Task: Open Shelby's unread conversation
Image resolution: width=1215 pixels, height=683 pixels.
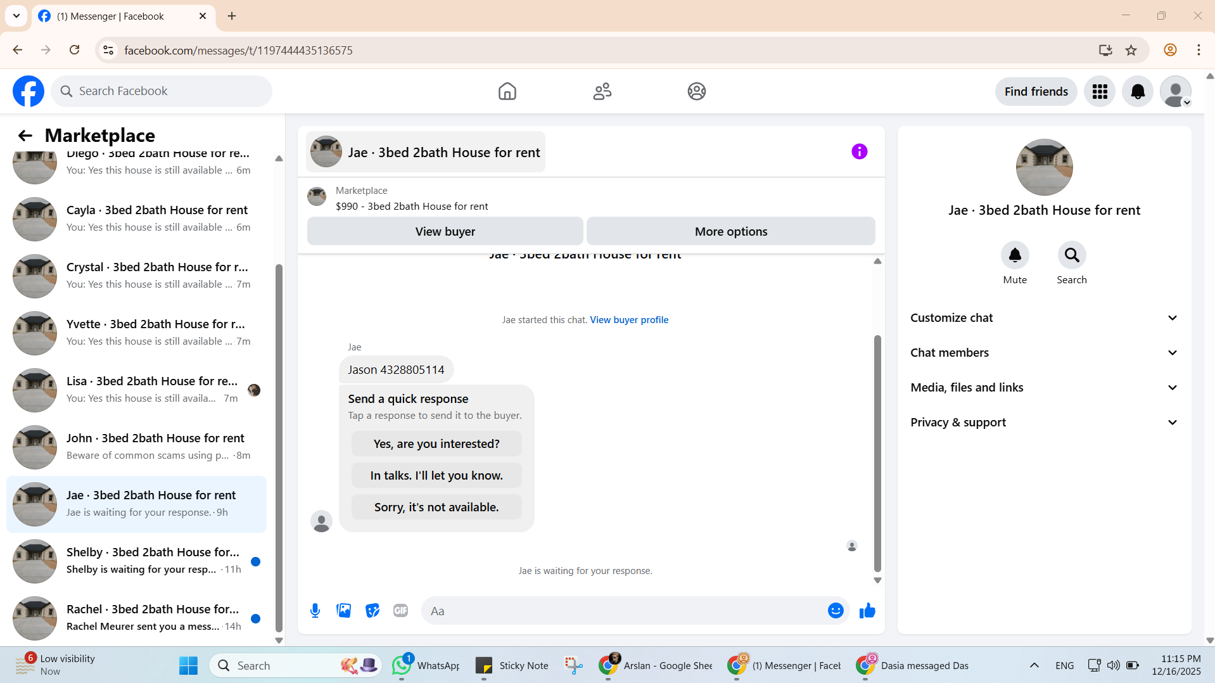Action: (136, 561)
